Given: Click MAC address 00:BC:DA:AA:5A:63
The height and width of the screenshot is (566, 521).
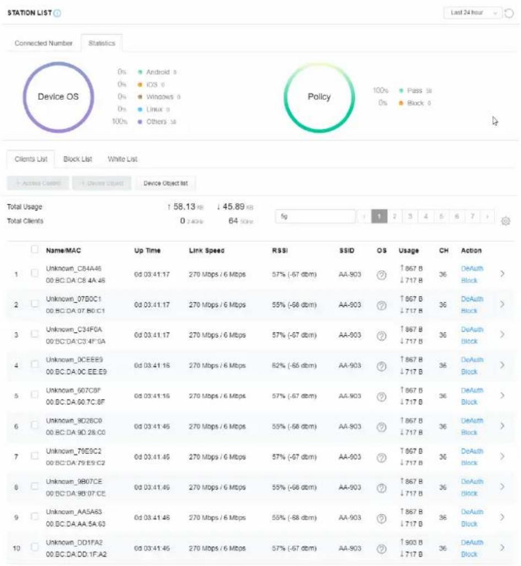Looking at the screenshot, I should coord(76,524).
